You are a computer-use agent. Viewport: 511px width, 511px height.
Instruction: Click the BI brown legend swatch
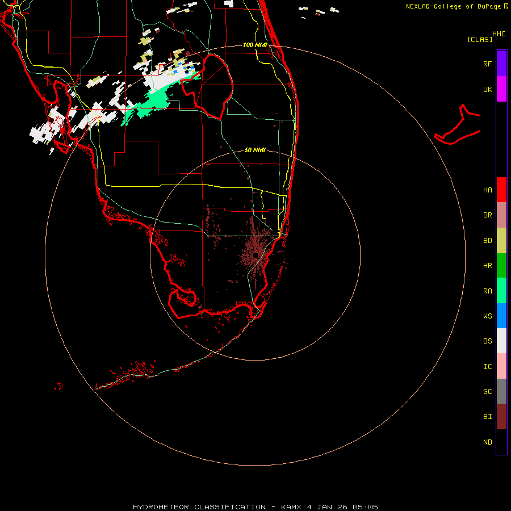501,417
